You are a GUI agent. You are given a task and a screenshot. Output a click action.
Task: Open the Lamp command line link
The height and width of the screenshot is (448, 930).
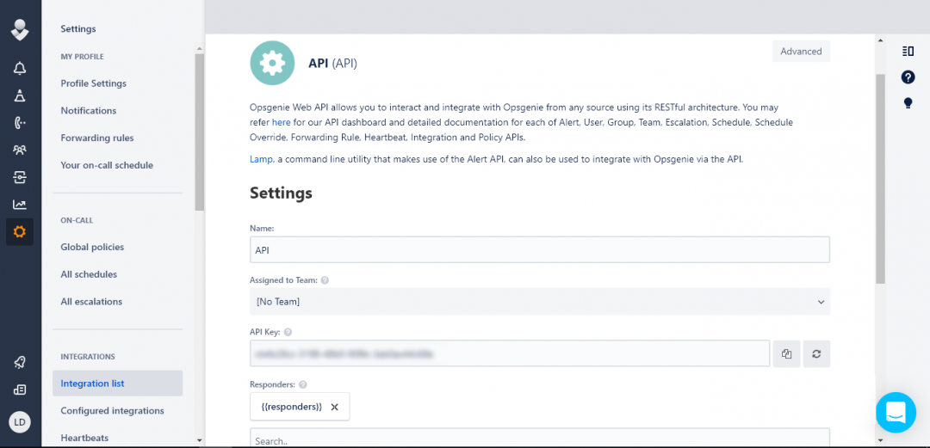pos(261,159)
